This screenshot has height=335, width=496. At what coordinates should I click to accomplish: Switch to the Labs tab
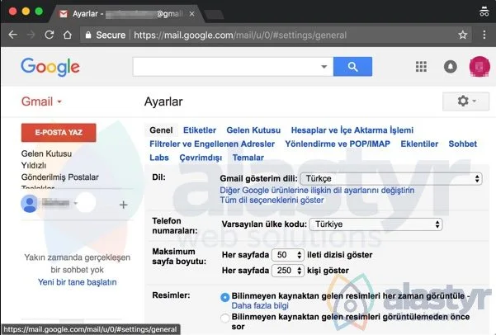(159, 158)
